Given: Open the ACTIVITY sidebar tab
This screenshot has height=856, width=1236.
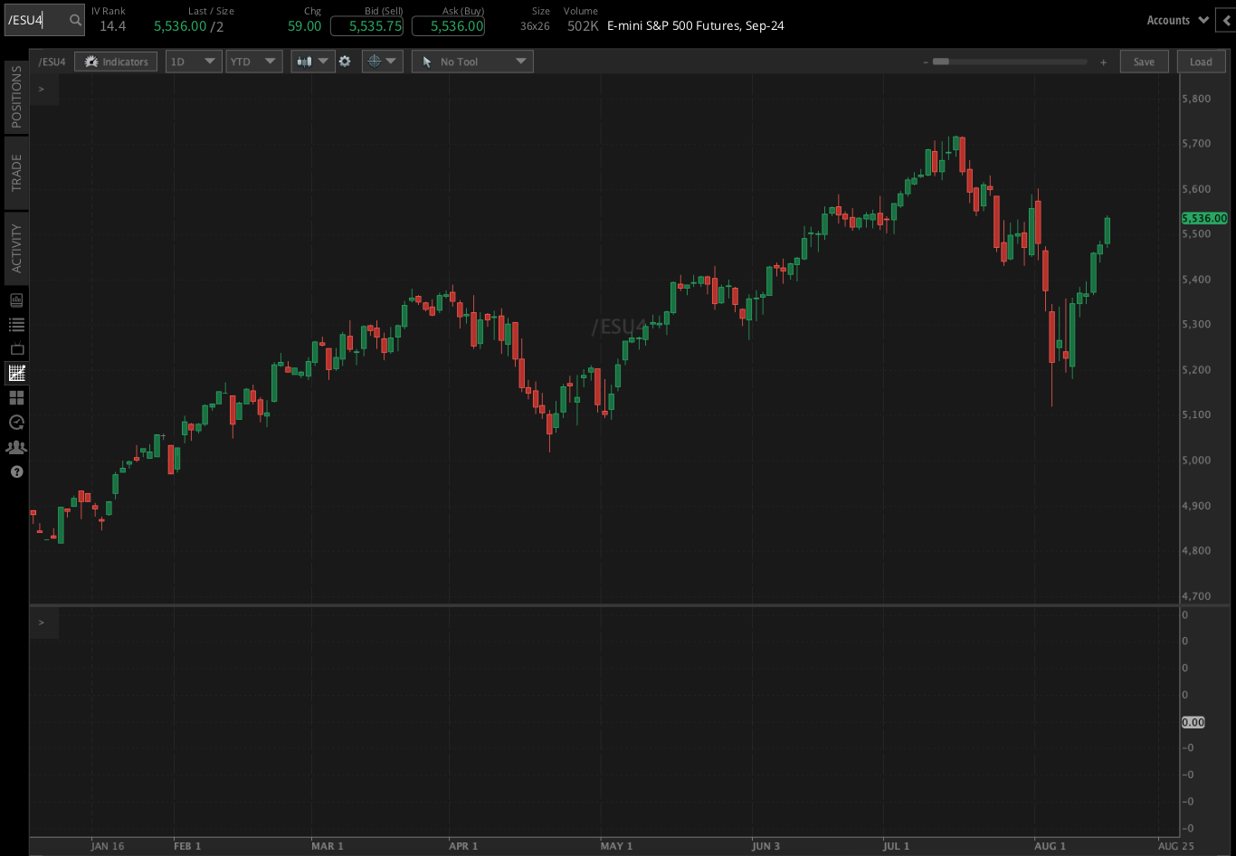Looking at the screenshot, I should (x=14, y=247).
